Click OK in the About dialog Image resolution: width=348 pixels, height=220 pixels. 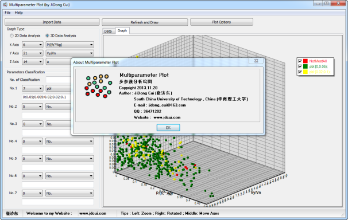click(x=168, y=128)
